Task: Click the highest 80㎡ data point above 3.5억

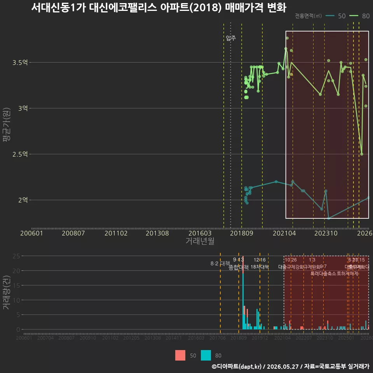Action: (x=287, y=38)
